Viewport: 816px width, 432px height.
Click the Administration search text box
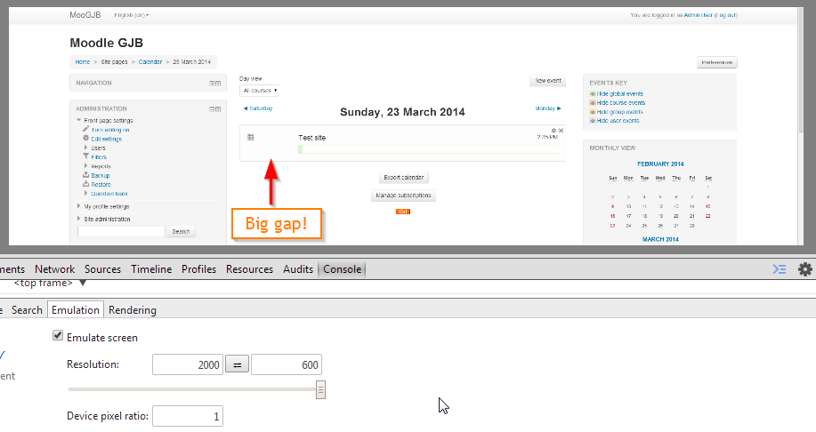point(121,232)
